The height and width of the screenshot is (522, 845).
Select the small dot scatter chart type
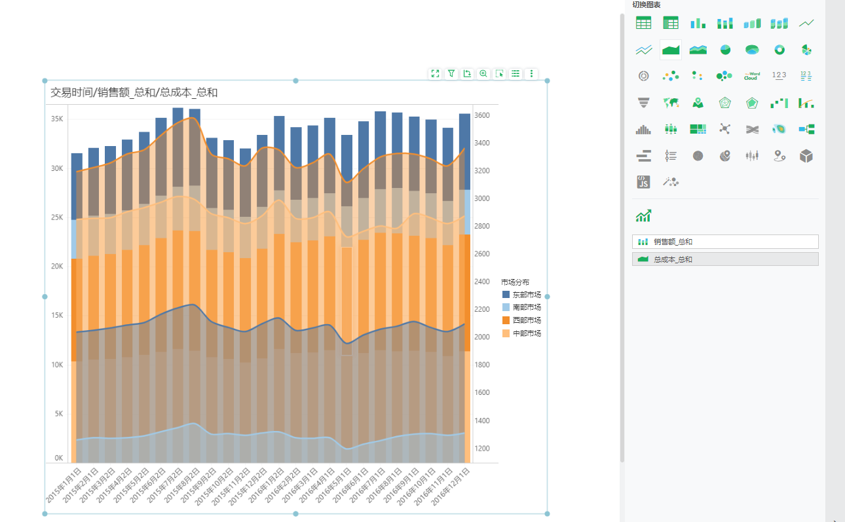[x=698, y=76]
